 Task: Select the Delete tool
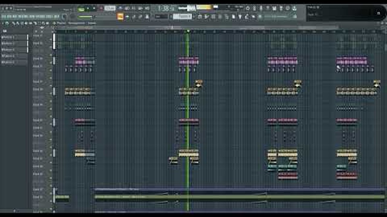click(x=22, y=23)
